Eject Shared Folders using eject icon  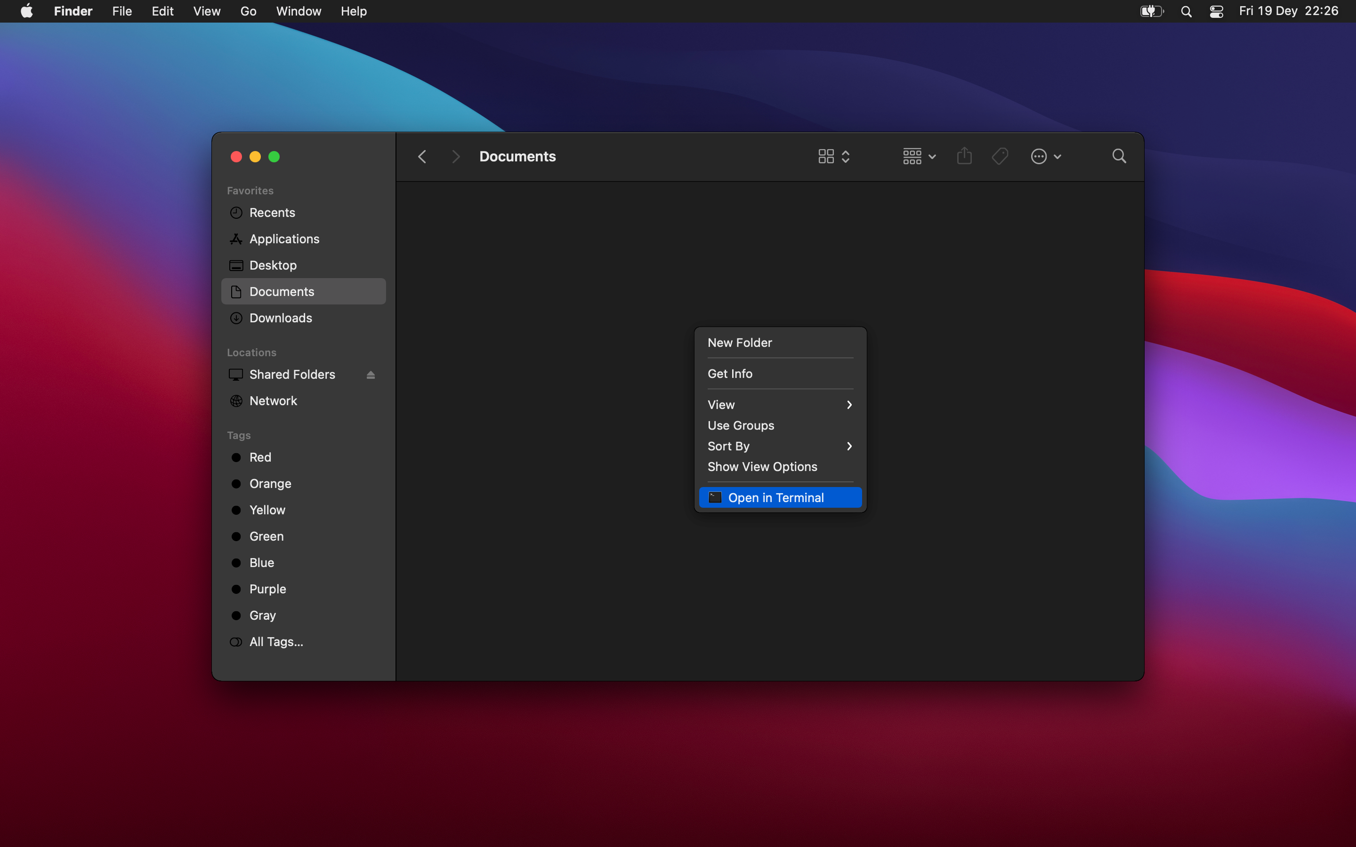(371, 375)
